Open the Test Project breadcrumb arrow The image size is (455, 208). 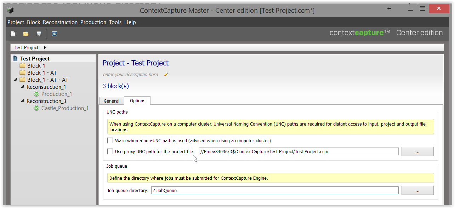pos(45,47)
